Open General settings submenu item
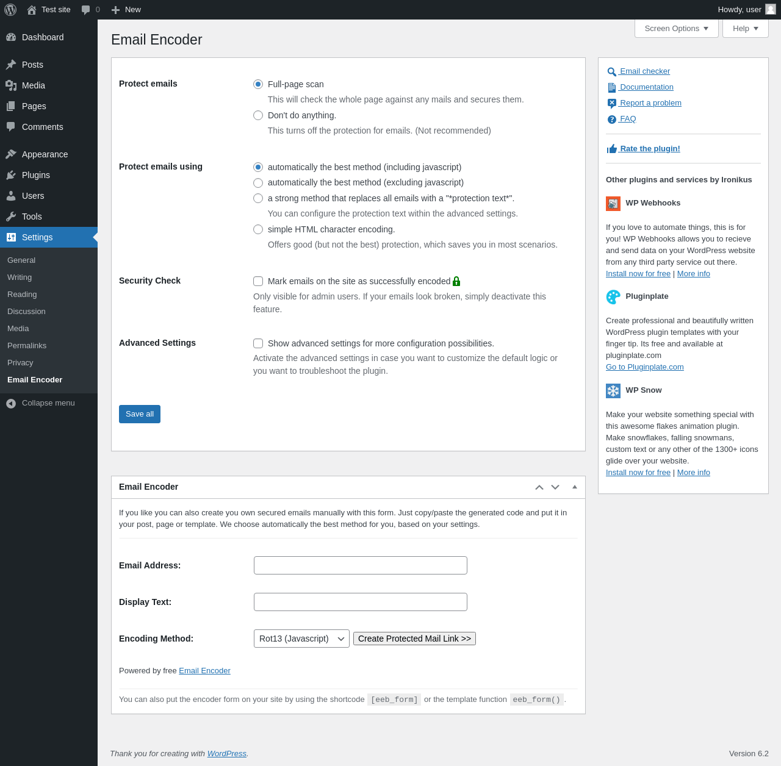Image resolution: width=781 pixels, height=766 pixels. tap(21, 260)
